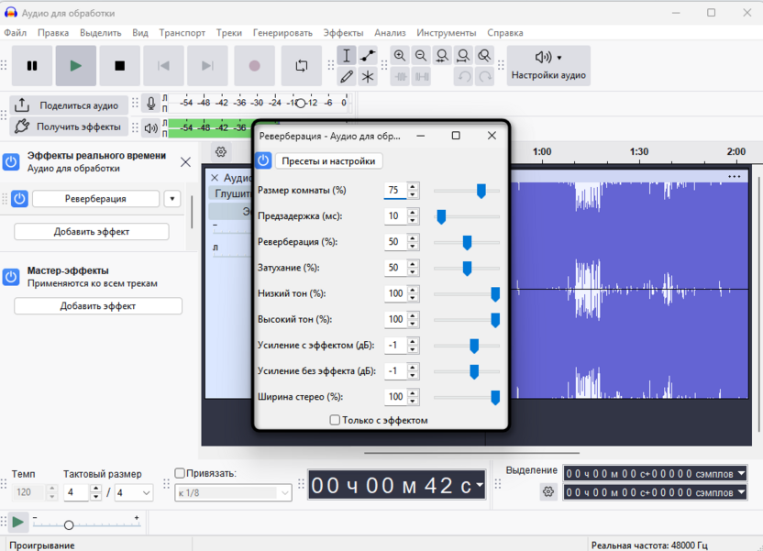Screen dimensions: 763x551
Task: Open the Эффекты menu
Action: click(x=343, y=33)
